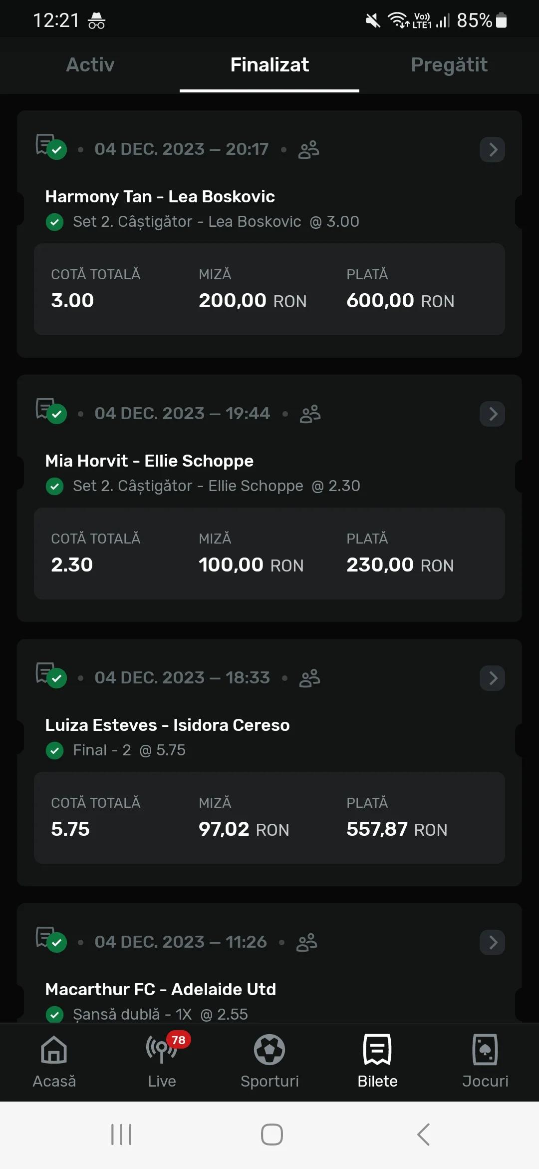539x1169 pixels.
Task: Tap the group icon on 19:44 ticket
Action: [310, 414]
